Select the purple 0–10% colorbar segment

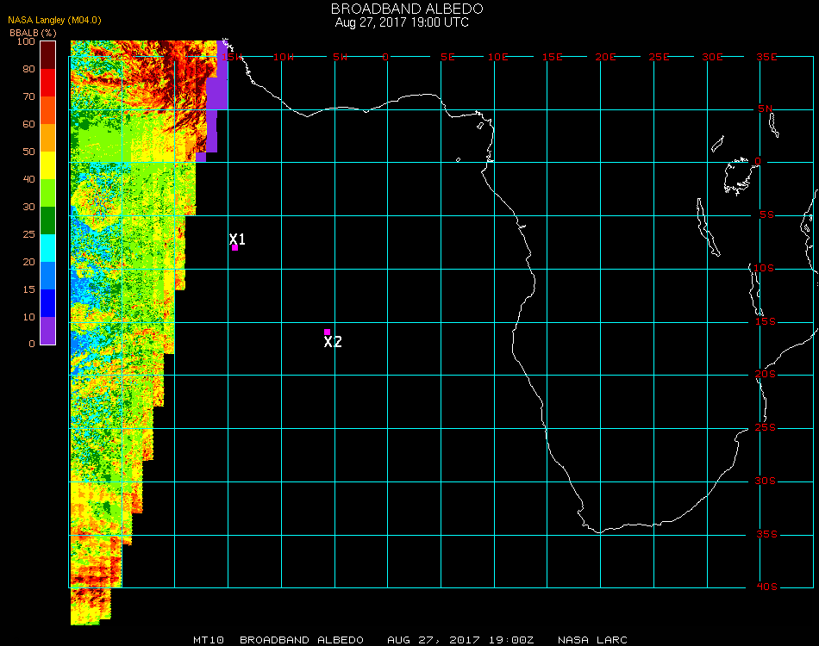[x=48, y=331]
